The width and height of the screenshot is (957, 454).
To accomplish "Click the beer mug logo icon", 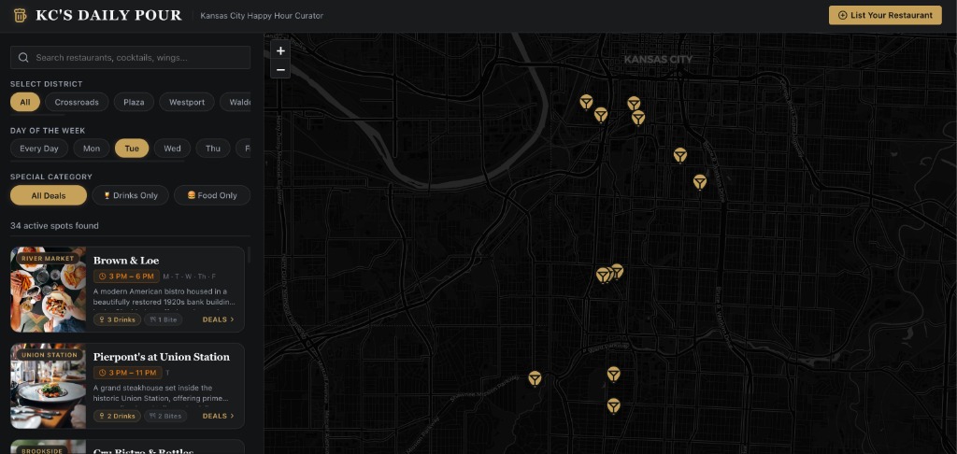I will click(20, 15).
